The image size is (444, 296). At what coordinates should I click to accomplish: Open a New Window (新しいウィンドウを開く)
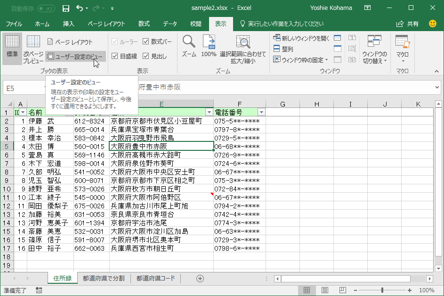tap(301, 38)
